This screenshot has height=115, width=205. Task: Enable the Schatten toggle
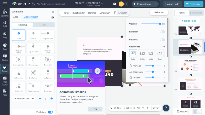[162, 40]
